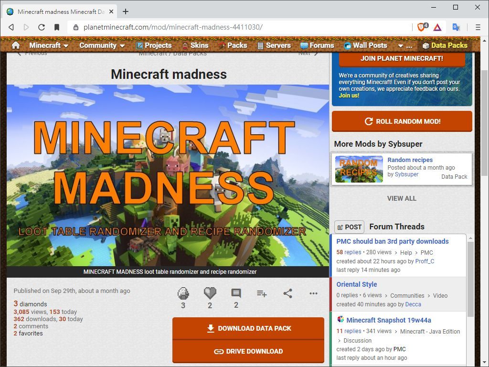This screenshot has height=367, width=489.
Task: Open the Projects section
Action: pyautogui.click(x=154, y=45)
